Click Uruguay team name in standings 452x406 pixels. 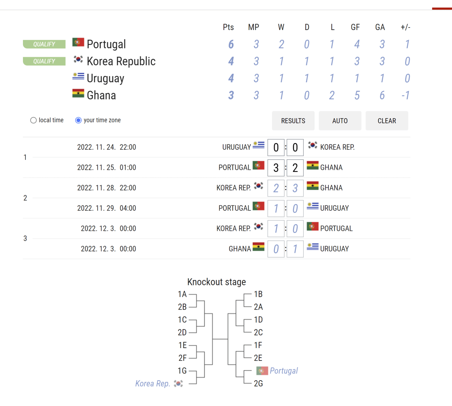[106, 78]
